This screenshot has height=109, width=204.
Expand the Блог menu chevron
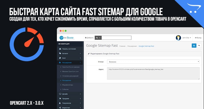click(80, 58)
